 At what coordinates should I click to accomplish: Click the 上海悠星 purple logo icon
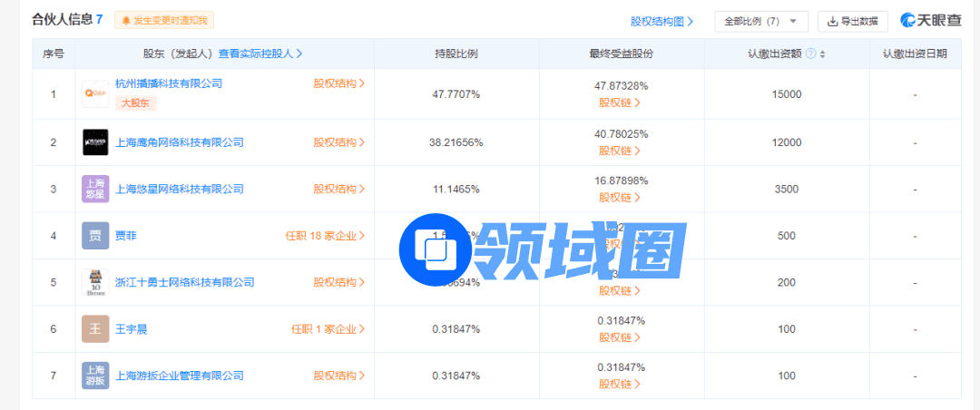[95, 189]
